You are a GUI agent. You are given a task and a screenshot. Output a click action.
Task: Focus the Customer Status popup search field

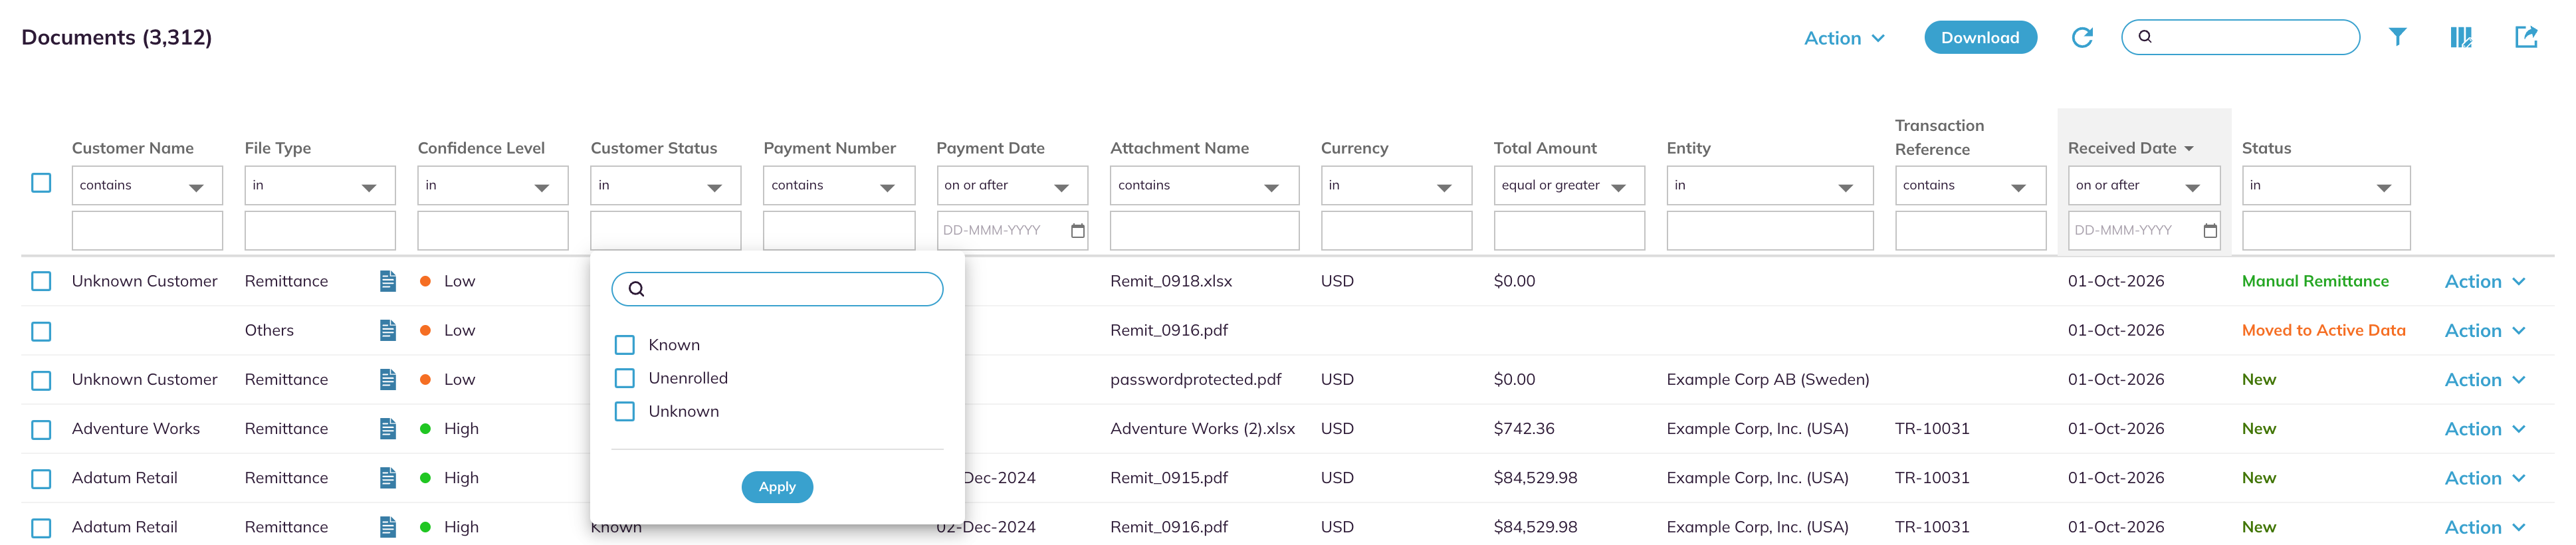point(777,289)
